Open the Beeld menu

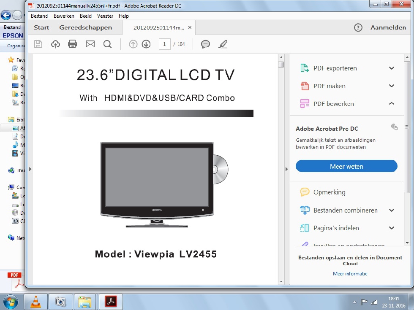coord(86,16)
